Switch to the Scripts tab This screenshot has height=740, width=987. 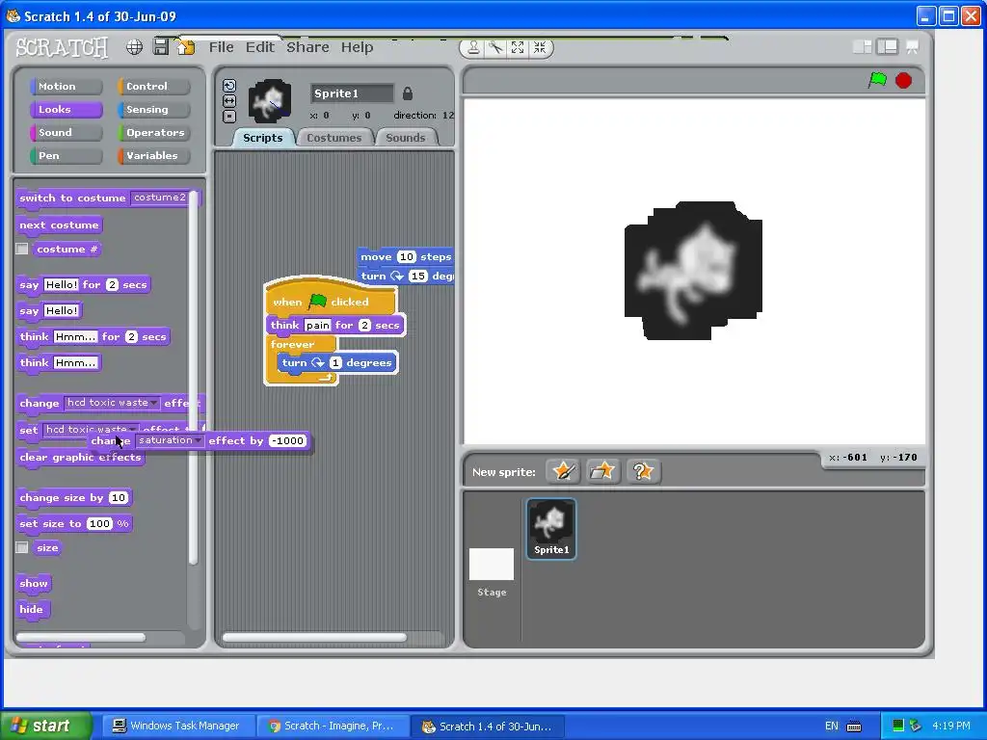tap(263, 138)
